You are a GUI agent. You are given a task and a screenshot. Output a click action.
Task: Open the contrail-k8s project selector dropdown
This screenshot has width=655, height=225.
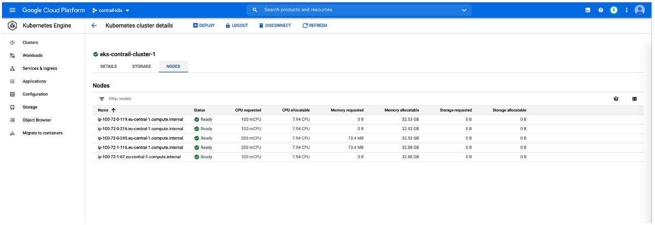click(x=111, y=10)
